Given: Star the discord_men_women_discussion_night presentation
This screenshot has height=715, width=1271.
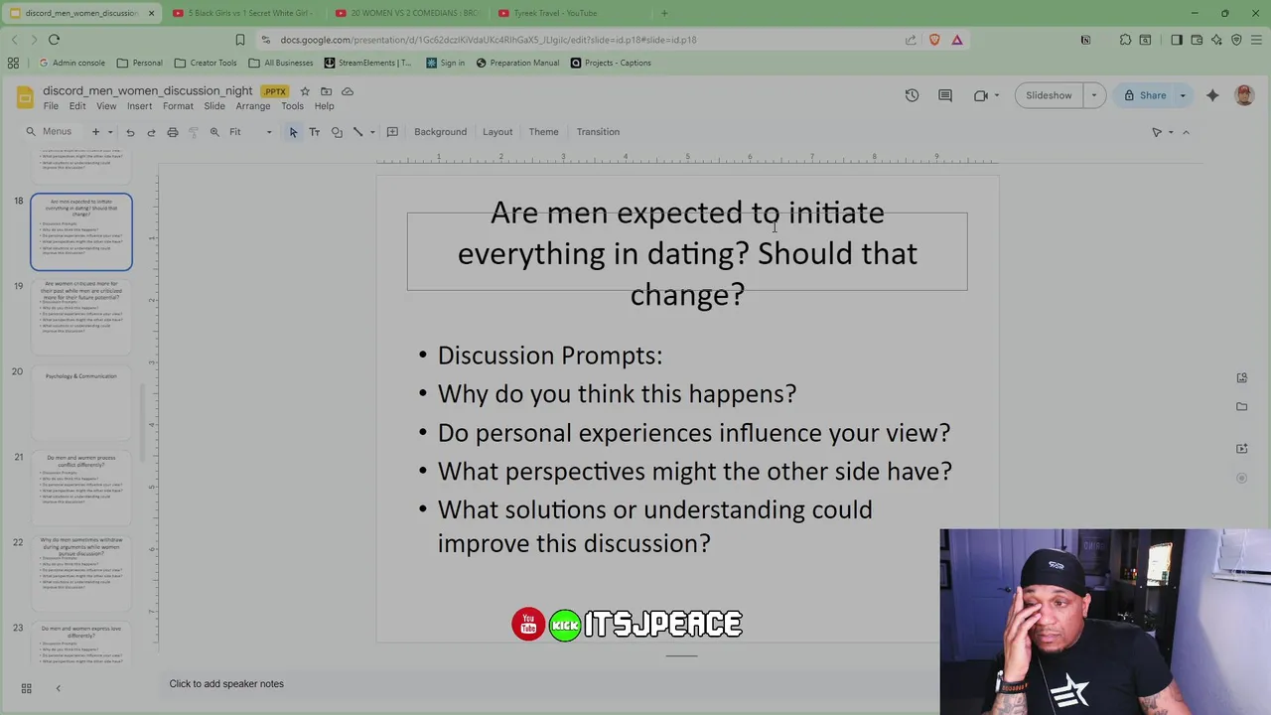Looking at the screenshot, I should (x=305, y=91).
